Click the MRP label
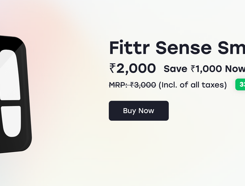This screenshot has height=186, width=245. 118,85
